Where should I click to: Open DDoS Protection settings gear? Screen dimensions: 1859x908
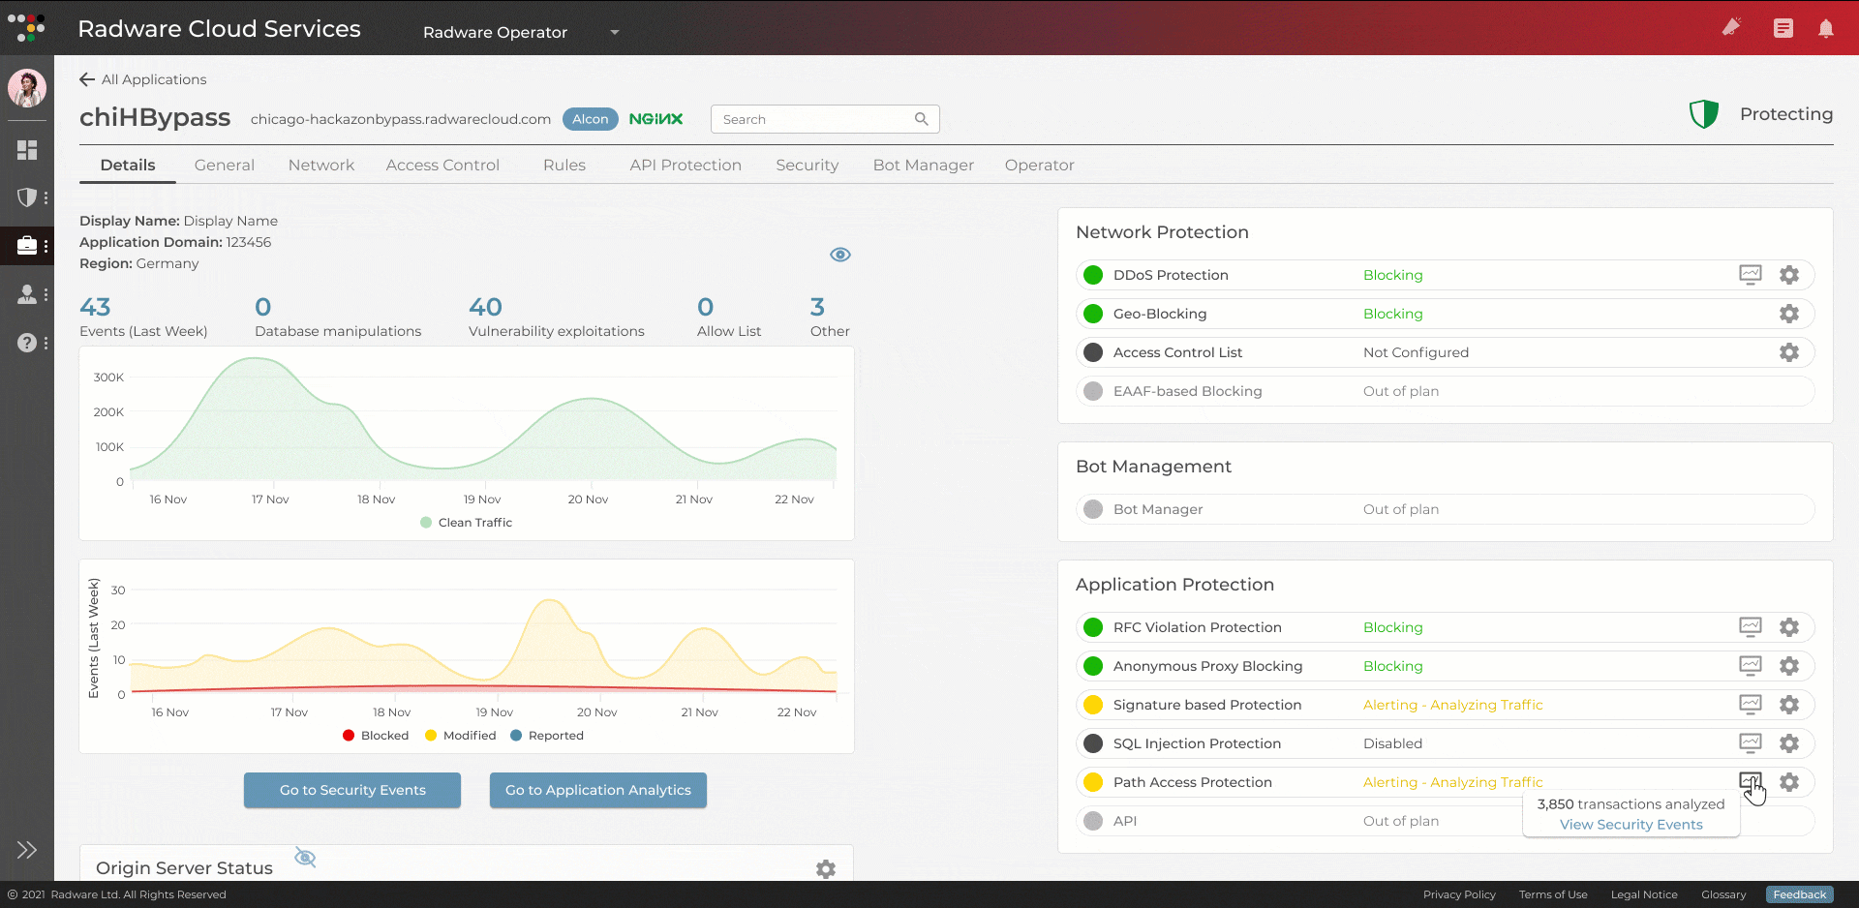(x=1788, y=275)
